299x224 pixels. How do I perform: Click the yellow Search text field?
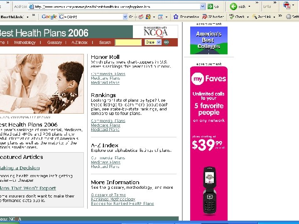[x=128, y=42]
